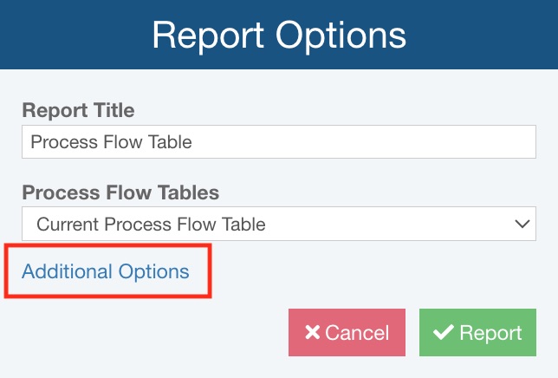Expand the Process Flow Tables chevron arrow
558x378 pixels.
coord(522,225)
